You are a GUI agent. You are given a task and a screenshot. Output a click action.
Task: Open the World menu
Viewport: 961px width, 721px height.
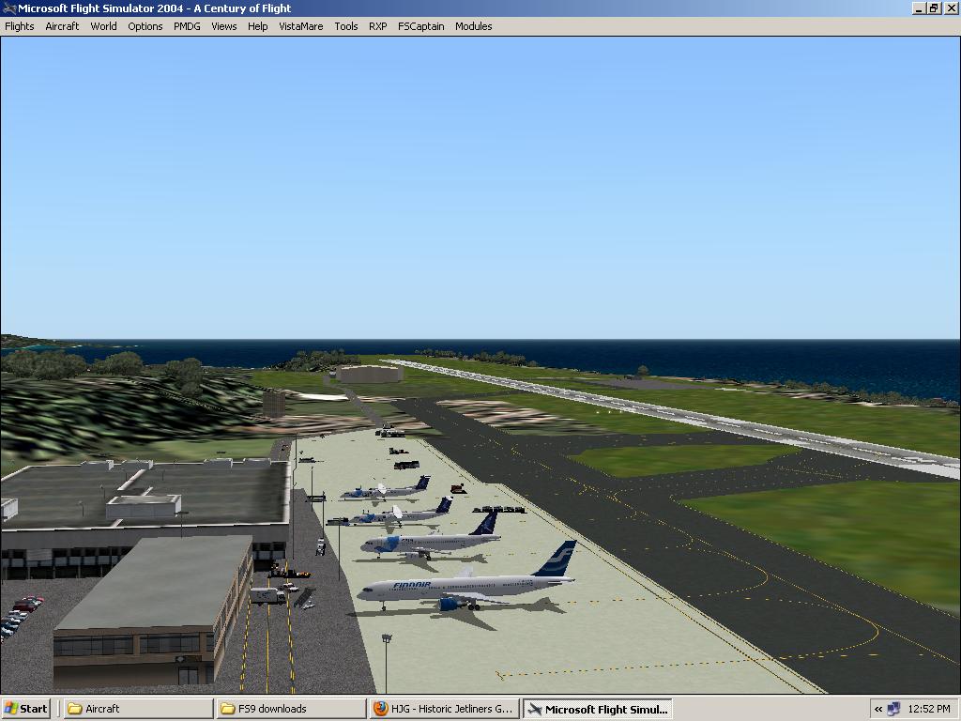coord(103,26)
